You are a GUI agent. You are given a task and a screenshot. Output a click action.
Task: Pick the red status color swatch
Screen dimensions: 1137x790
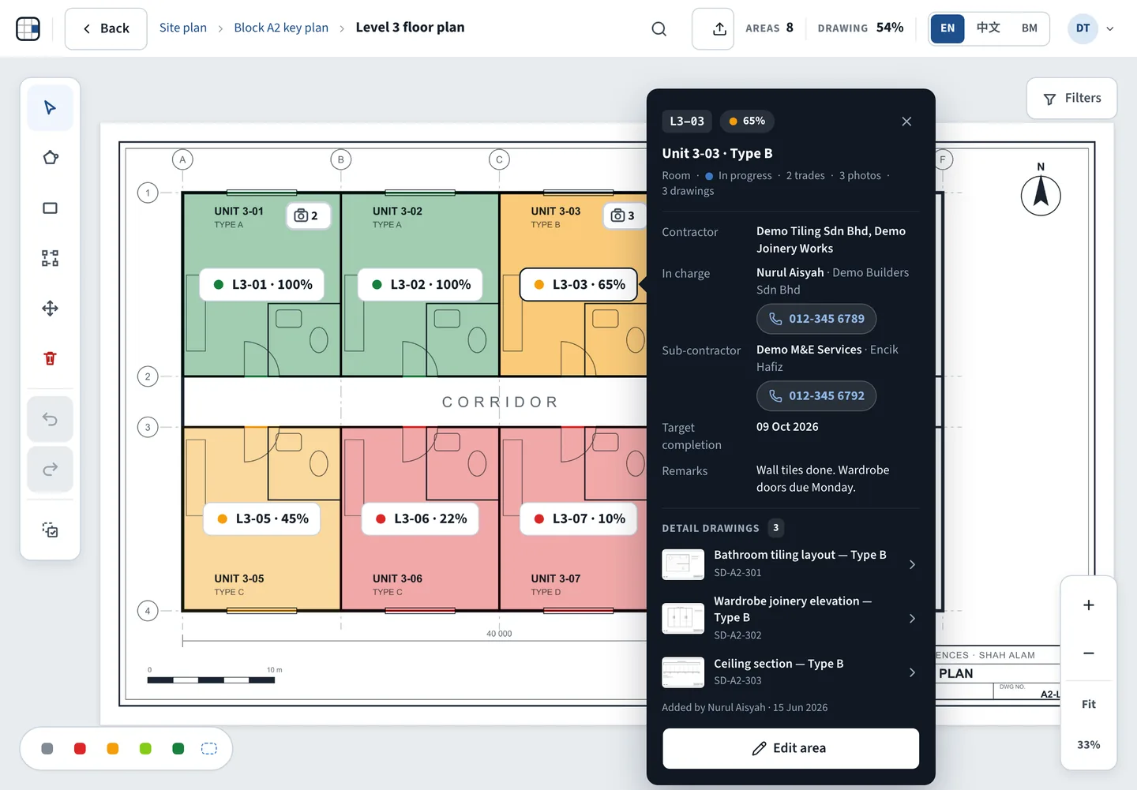coord(80,748)
